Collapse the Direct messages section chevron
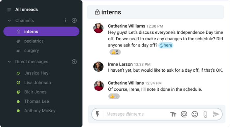The width and height of the screenshot is (230, 130). click(9, 62)
